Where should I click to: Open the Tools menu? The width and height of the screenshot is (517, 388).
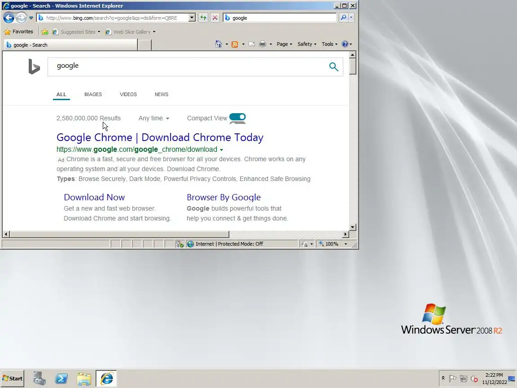point(329,44)
